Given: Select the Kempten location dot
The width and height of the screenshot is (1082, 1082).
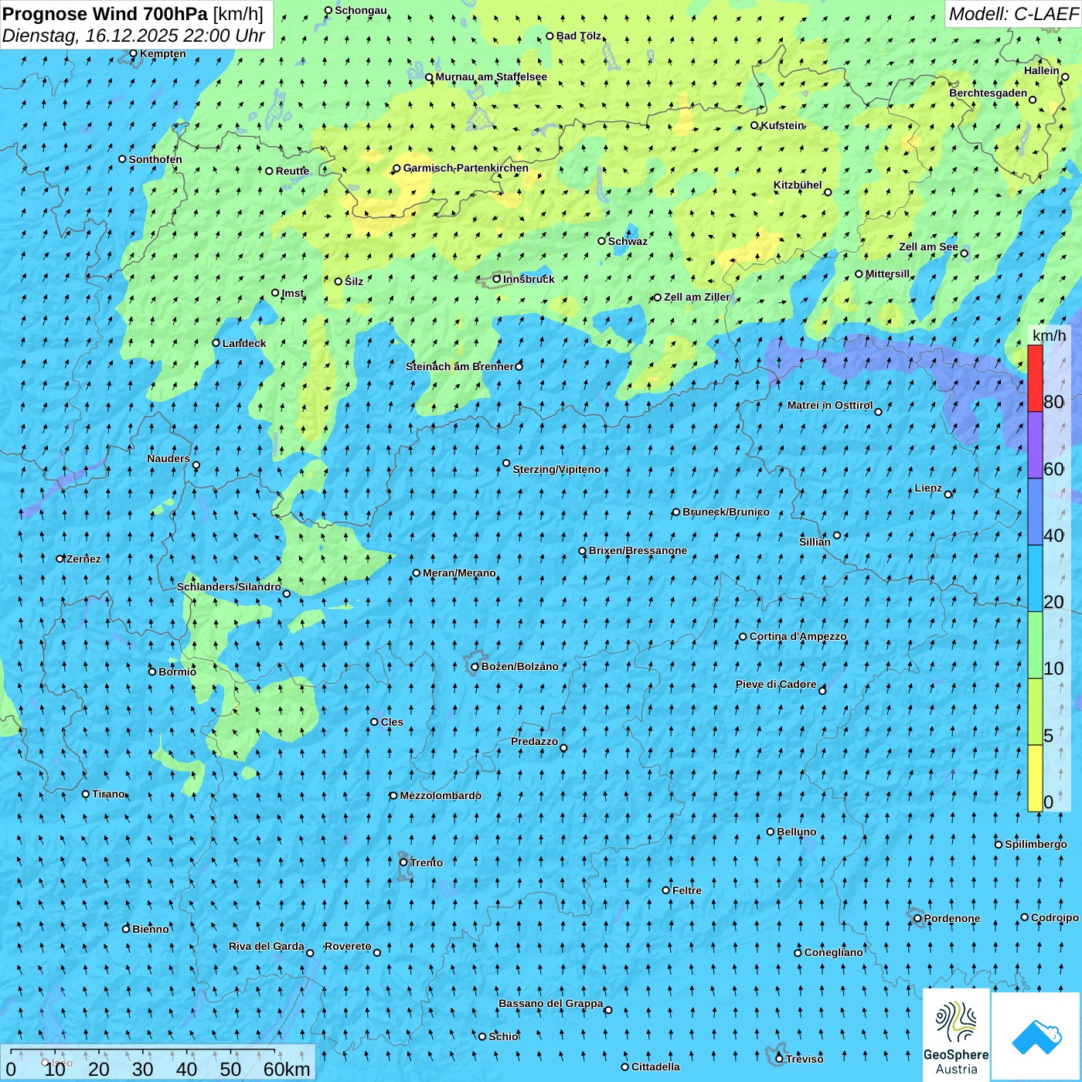Looking at the screenshot, I should pyautogui.click(x=133, y=54).
